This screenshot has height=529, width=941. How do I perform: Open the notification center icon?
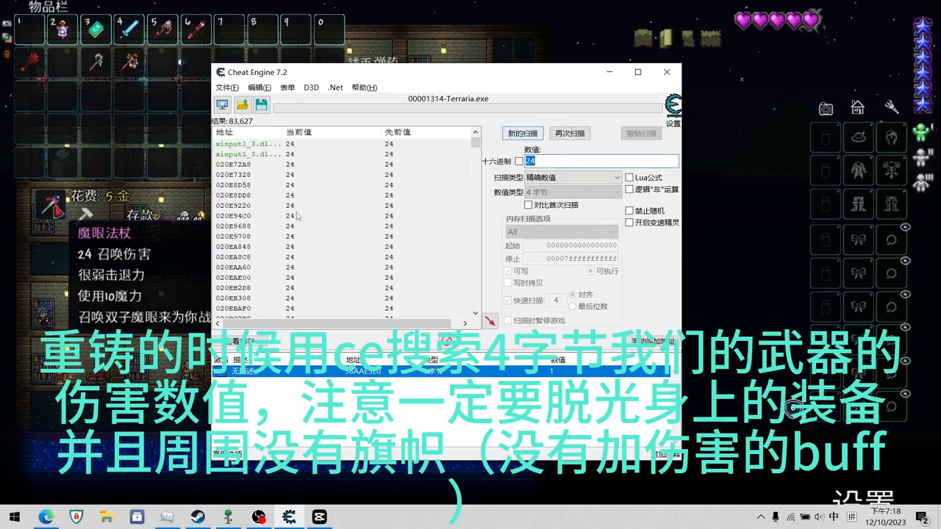923,517
